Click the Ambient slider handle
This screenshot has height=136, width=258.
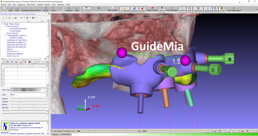[x=18, y=101]
